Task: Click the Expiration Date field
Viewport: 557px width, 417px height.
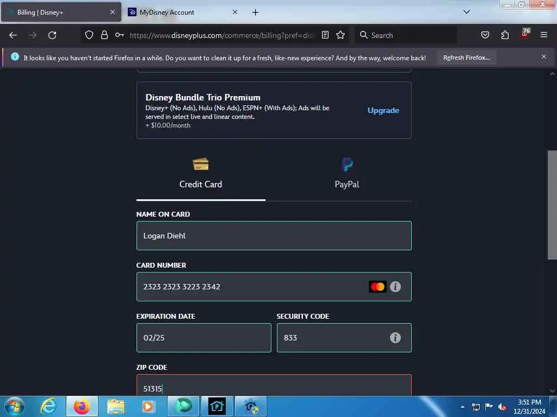Action: [x=203, y=338]
